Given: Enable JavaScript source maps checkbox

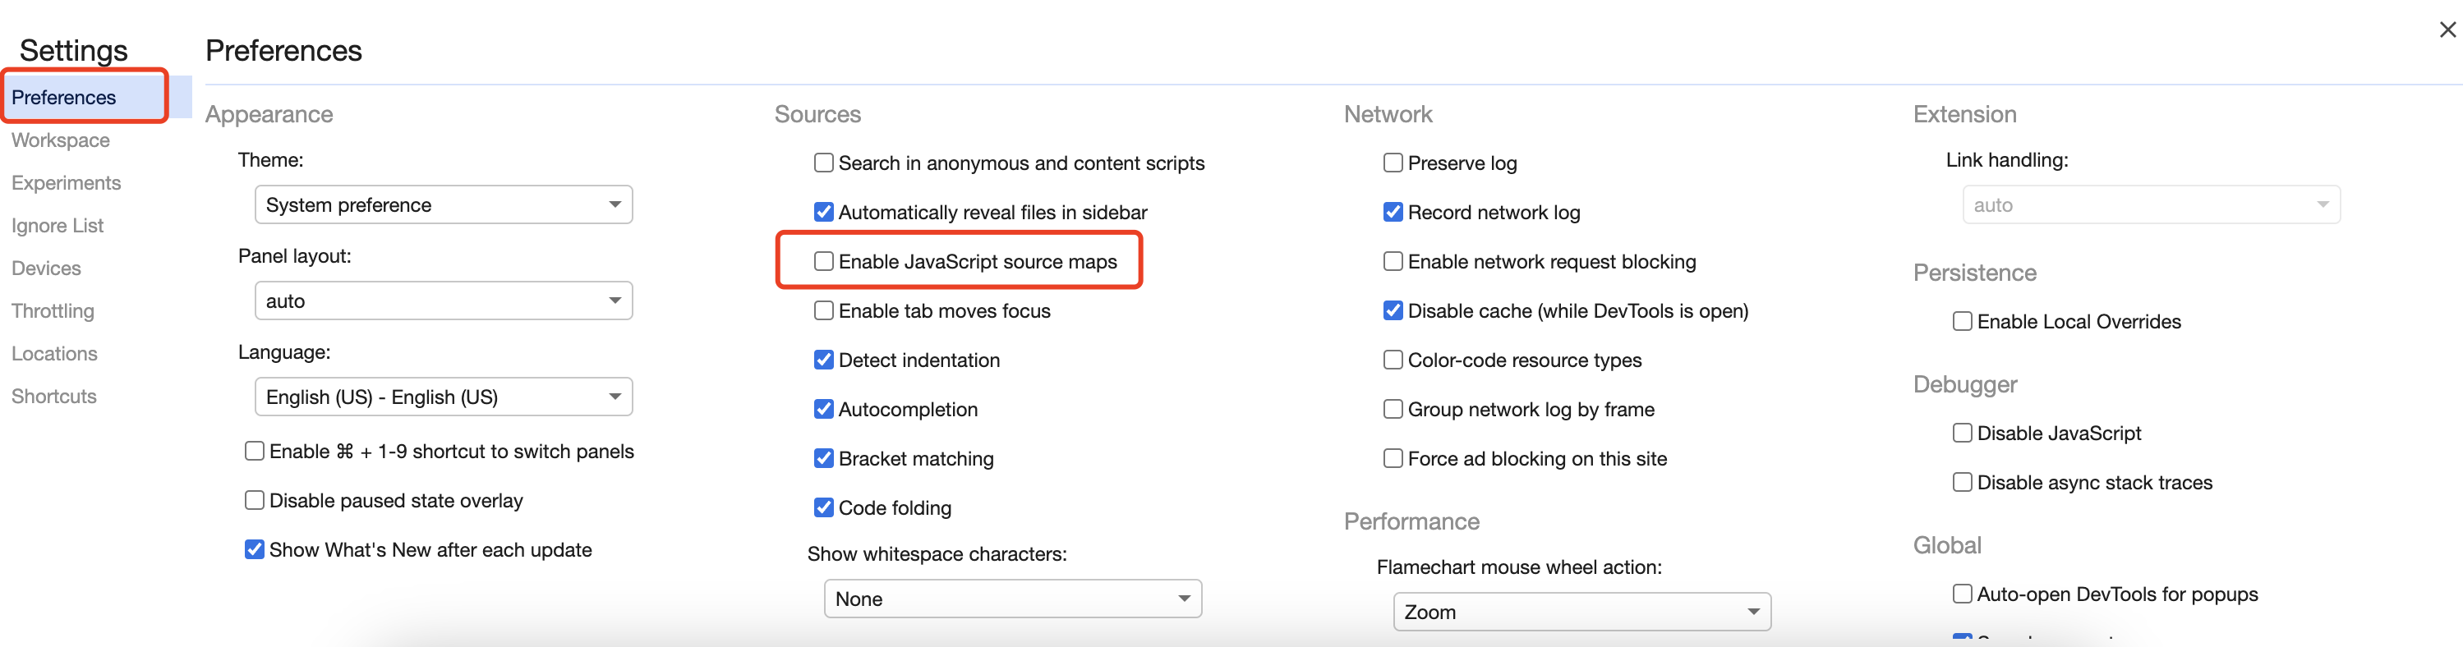Looking at the screenshot, I should coord(823,262).
